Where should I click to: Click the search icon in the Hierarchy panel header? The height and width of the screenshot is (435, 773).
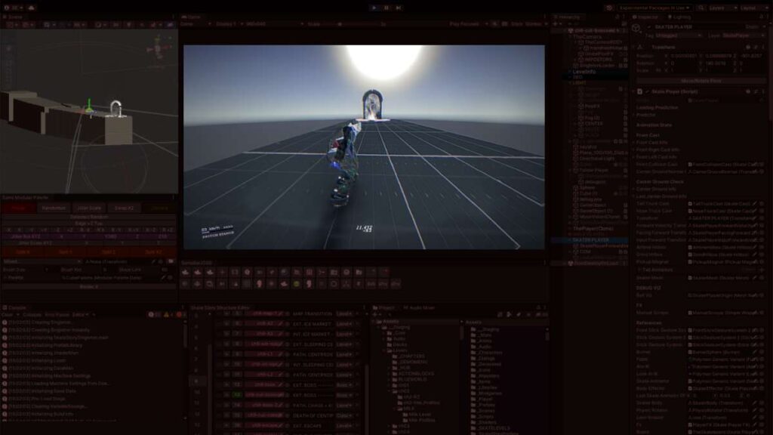(x=617, y=17)
